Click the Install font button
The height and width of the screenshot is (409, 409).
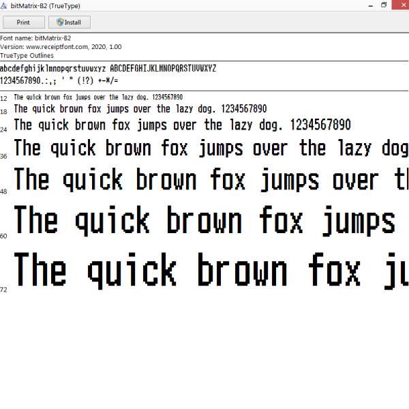69,22
